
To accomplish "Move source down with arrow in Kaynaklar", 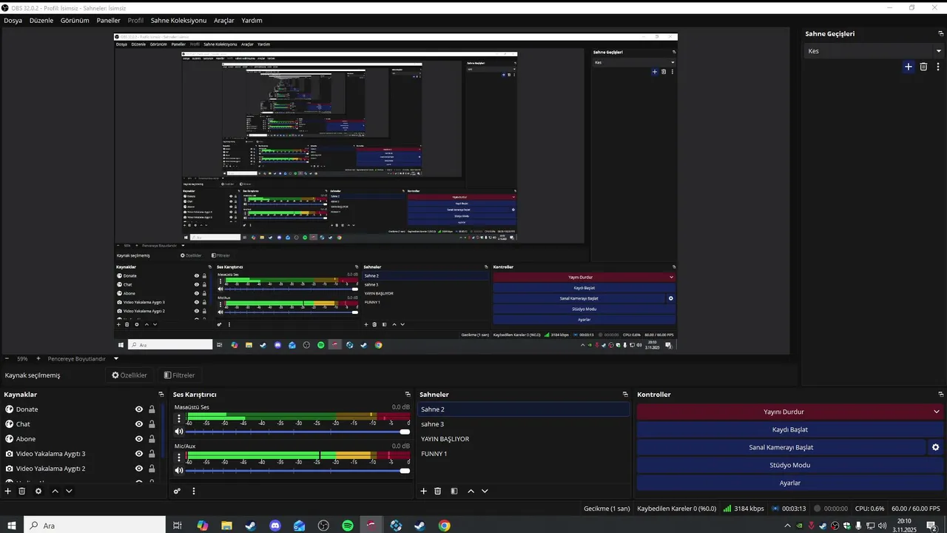I will click(69, 491).
